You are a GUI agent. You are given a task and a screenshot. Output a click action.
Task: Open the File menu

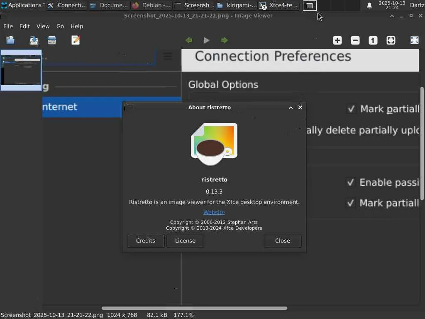click(8, 26)
